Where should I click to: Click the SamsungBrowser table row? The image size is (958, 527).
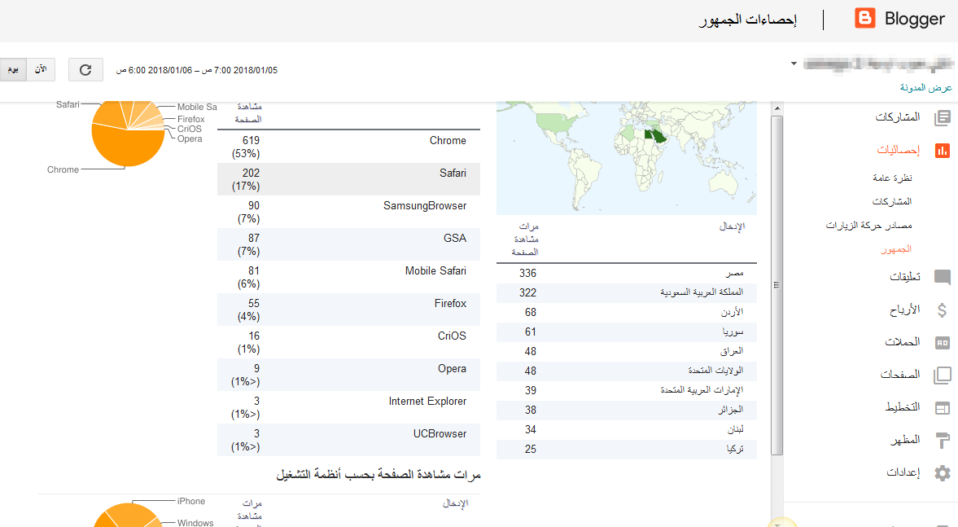pyautogui.click(x=348, y=212)
